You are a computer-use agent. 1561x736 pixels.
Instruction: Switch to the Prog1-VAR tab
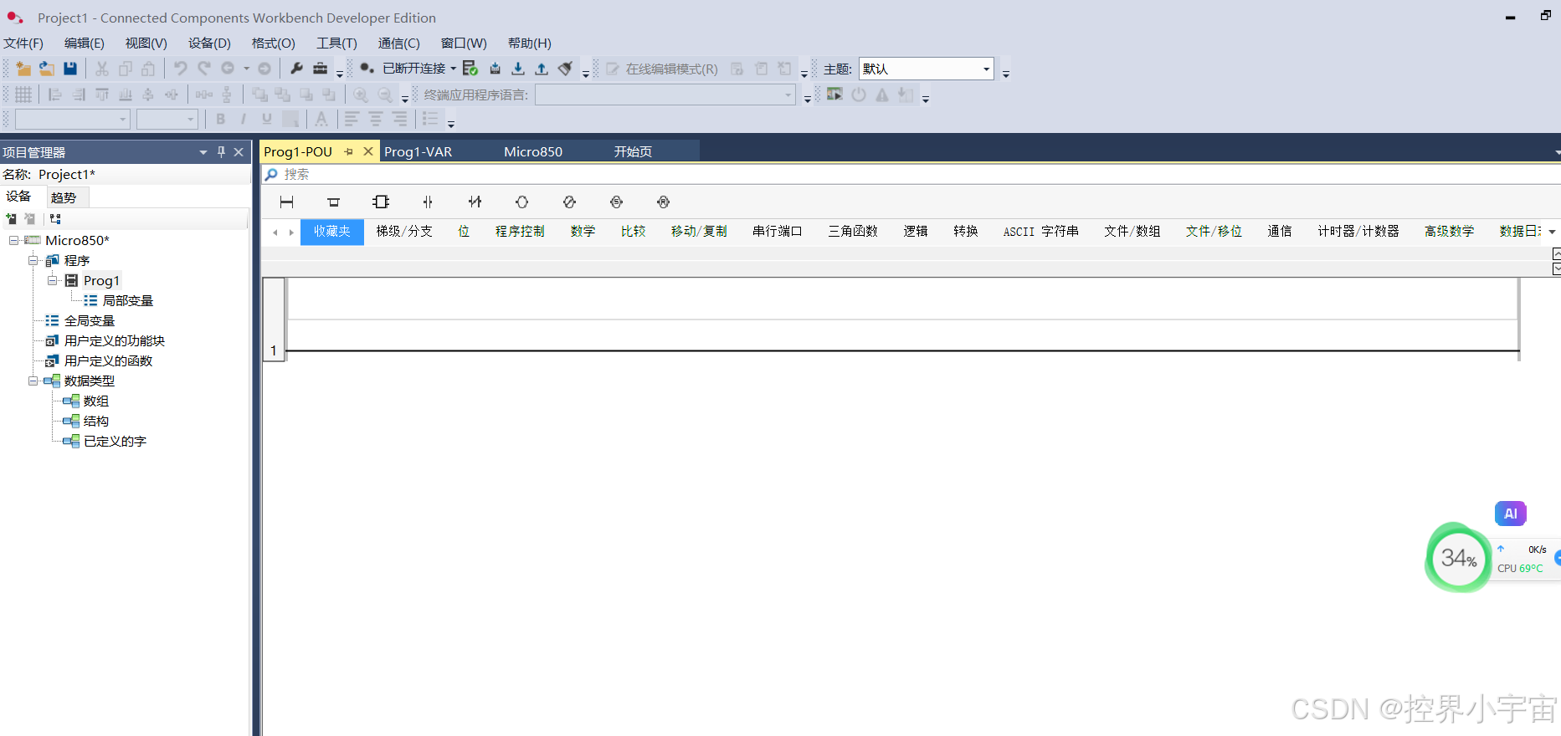click(x=418, y=151)
